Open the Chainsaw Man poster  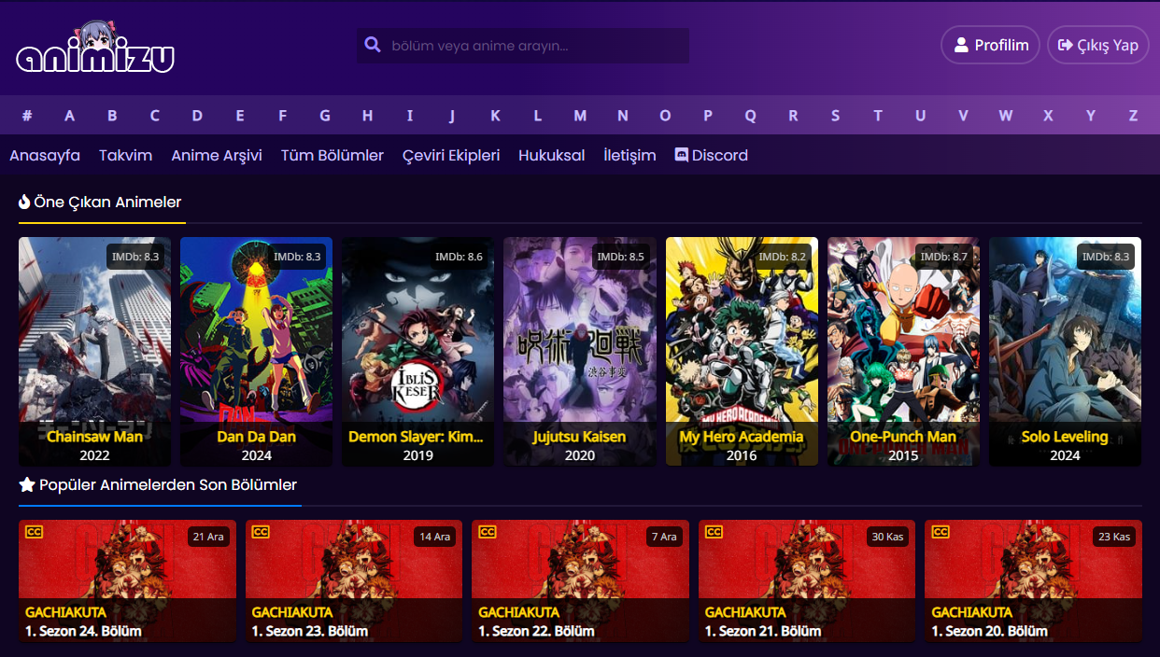tap(94, 351)
